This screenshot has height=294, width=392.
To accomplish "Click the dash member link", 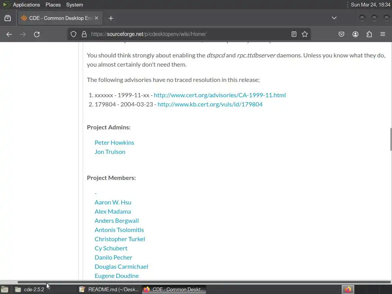I will coord(95,193).
